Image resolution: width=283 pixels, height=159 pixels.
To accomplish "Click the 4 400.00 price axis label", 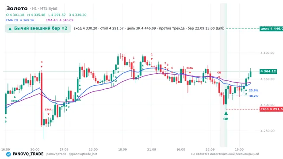I will click(x=267, y=53).
